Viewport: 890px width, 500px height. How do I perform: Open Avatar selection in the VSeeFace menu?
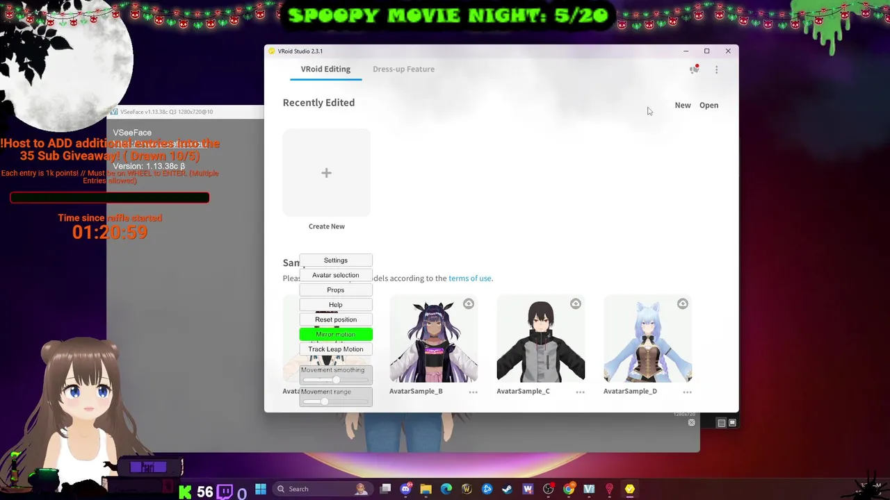click(336, 275)
